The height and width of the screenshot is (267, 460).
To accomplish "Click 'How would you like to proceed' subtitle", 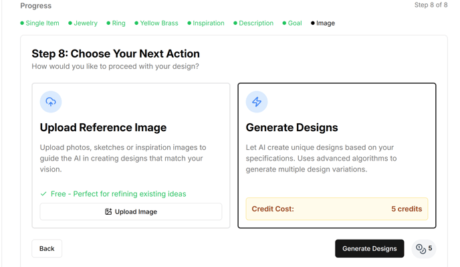I will click(115, 66).
